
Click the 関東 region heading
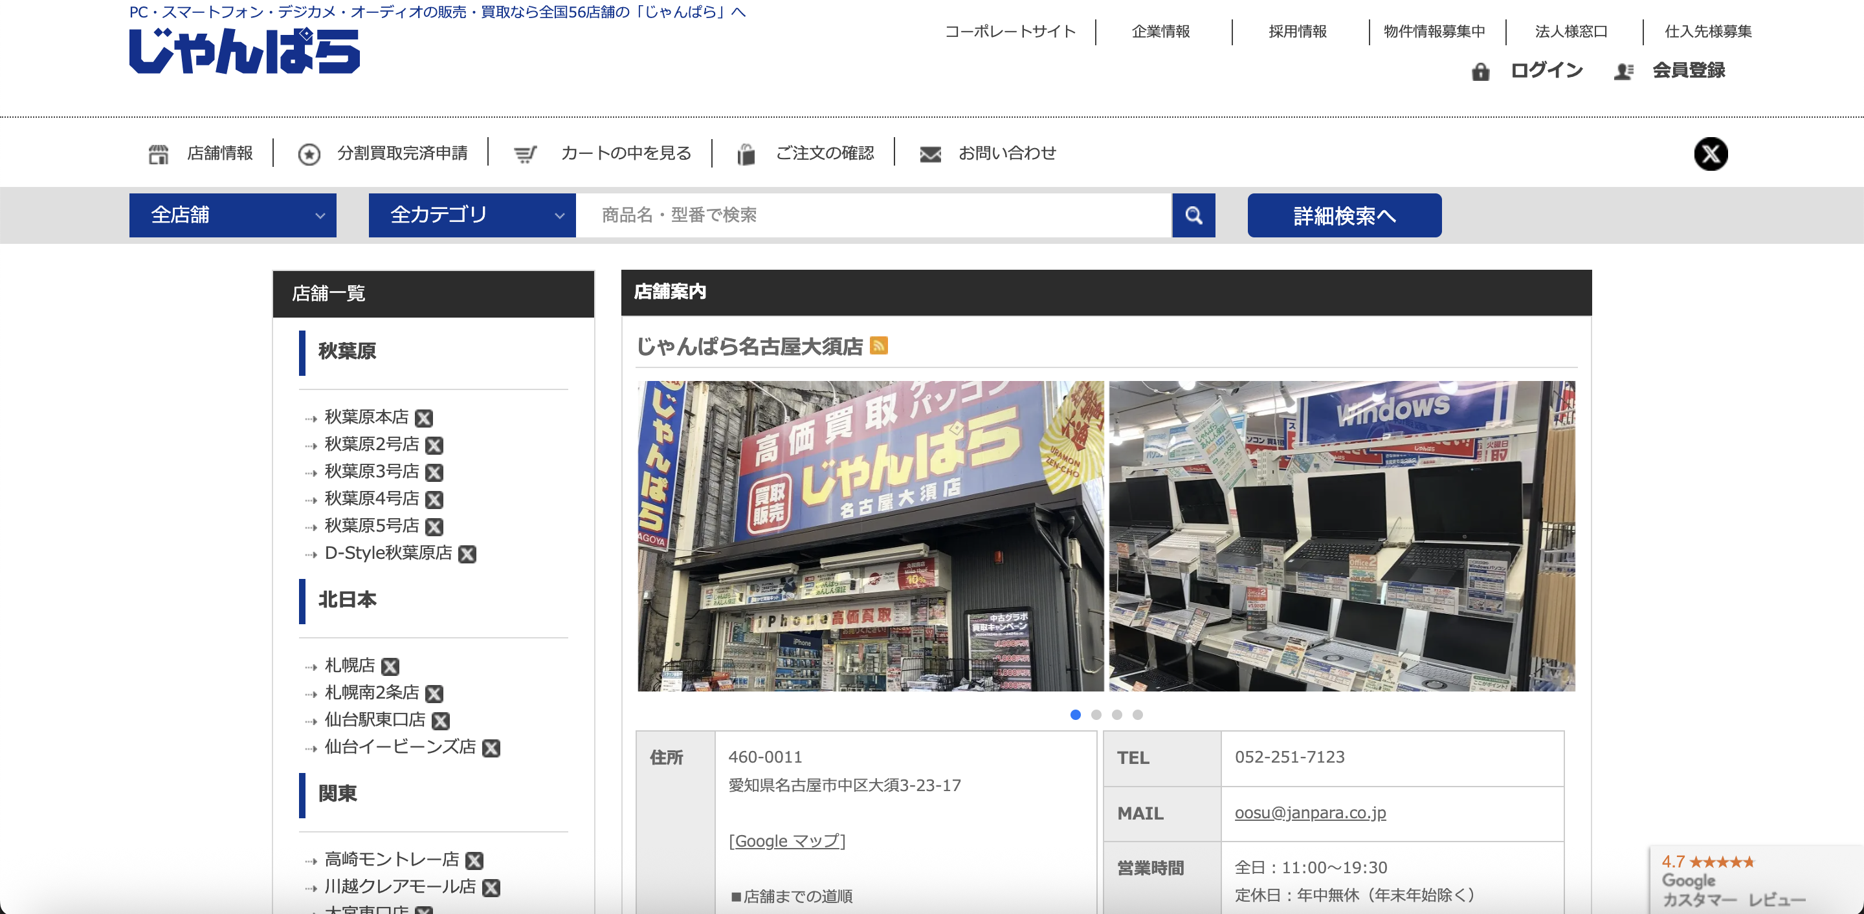[337, 793]
